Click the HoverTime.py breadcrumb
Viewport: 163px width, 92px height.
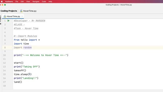pyautogui.click(x=30, y=11)
